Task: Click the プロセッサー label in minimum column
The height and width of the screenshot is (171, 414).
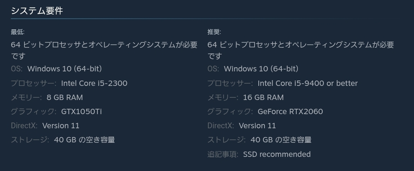Action: [33, 83]
